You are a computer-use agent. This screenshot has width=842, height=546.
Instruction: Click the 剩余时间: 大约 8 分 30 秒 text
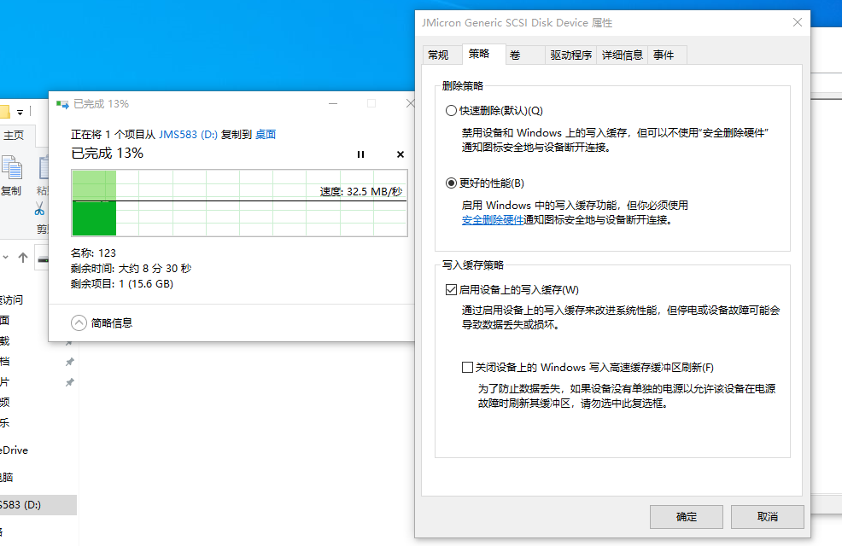click(x=131, y=268)
